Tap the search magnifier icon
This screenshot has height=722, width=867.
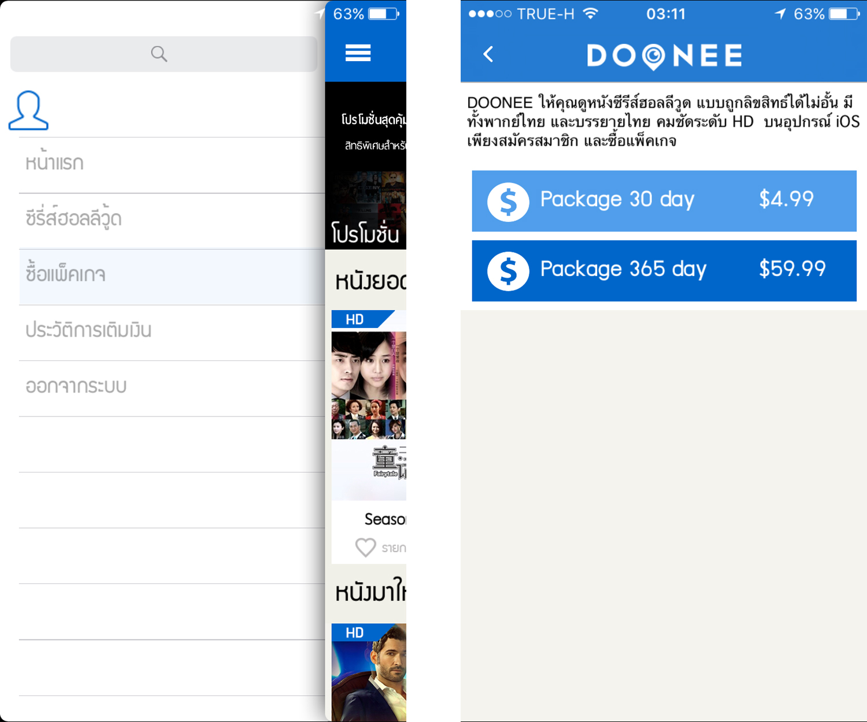(x=159, y=54)
